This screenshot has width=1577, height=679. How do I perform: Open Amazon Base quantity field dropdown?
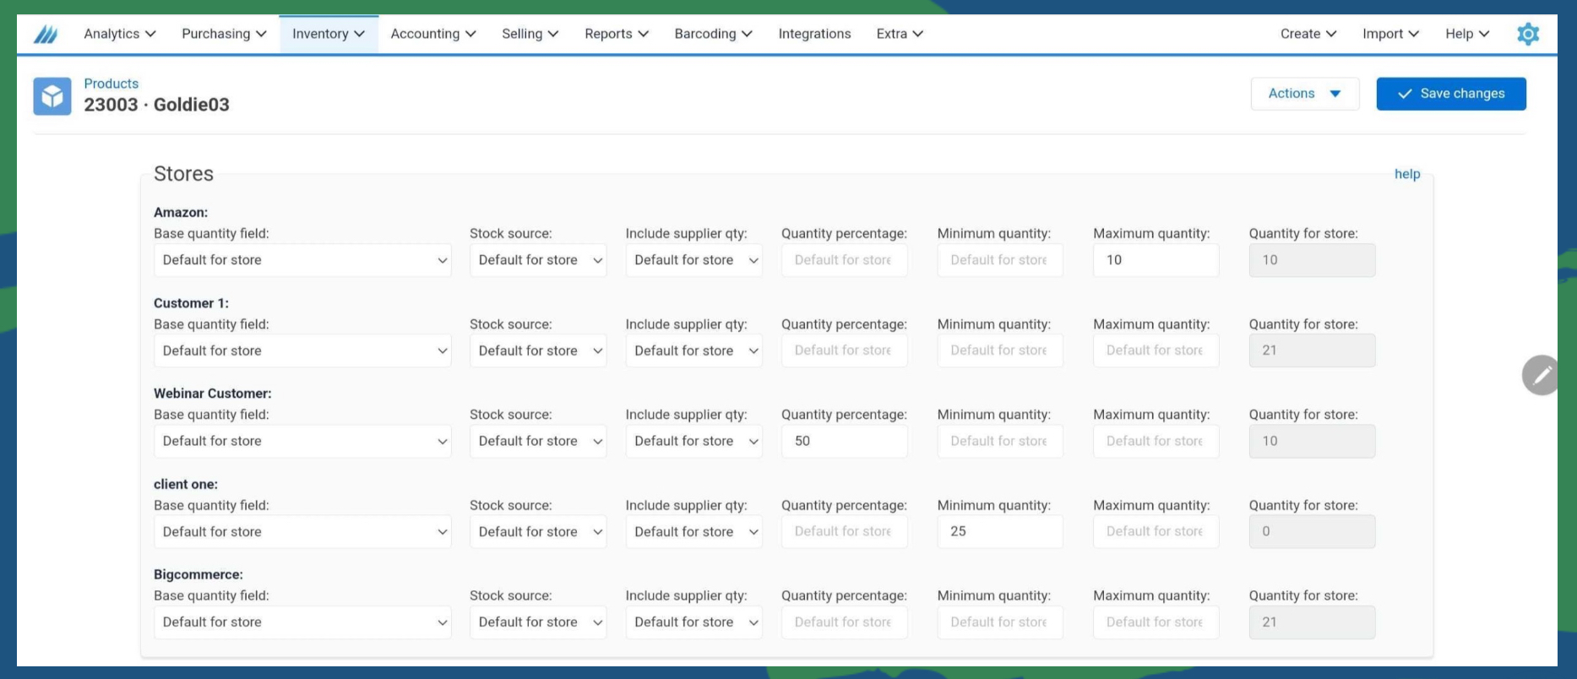[x=302, y=260]
